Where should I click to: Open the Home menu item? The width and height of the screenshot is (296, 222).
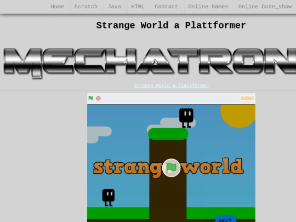pyautogui.click(x=57, y=7)
